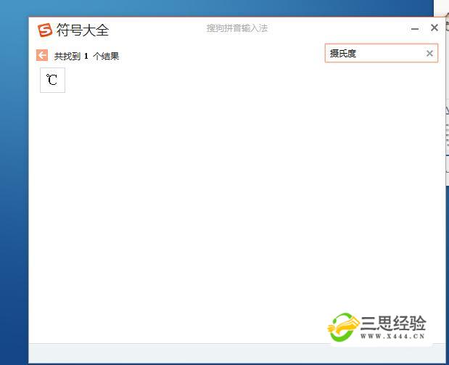
Task: Insert the ℃ Celsius symbol
Action: pos(52,80)
